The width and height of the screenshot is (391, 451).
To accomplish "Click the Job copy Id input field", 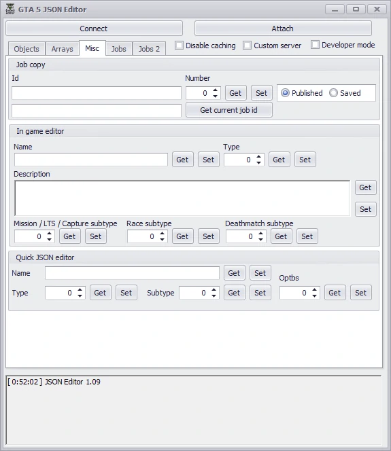I will [97, 93].
